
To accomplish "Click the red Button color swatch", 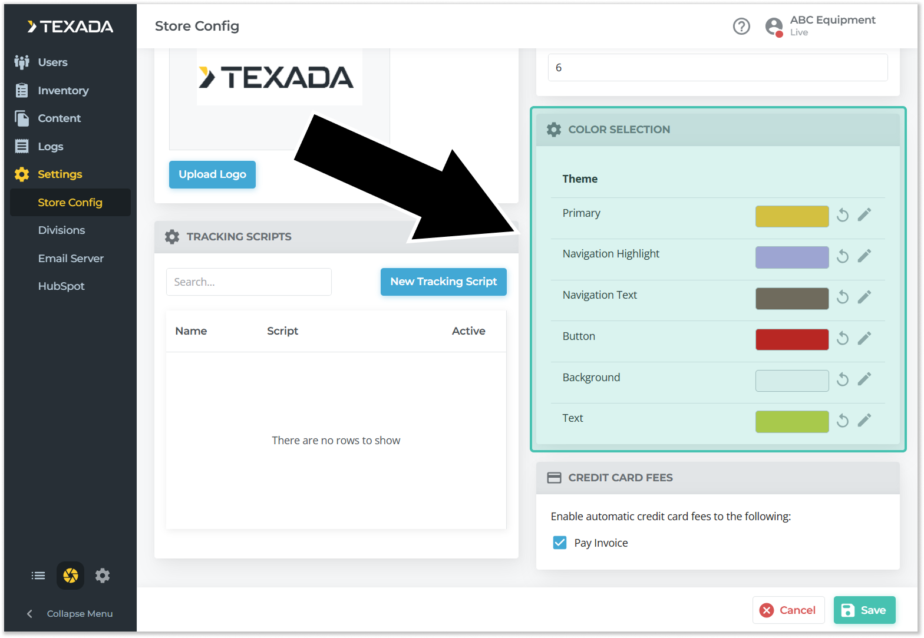I will click(791, 339).
